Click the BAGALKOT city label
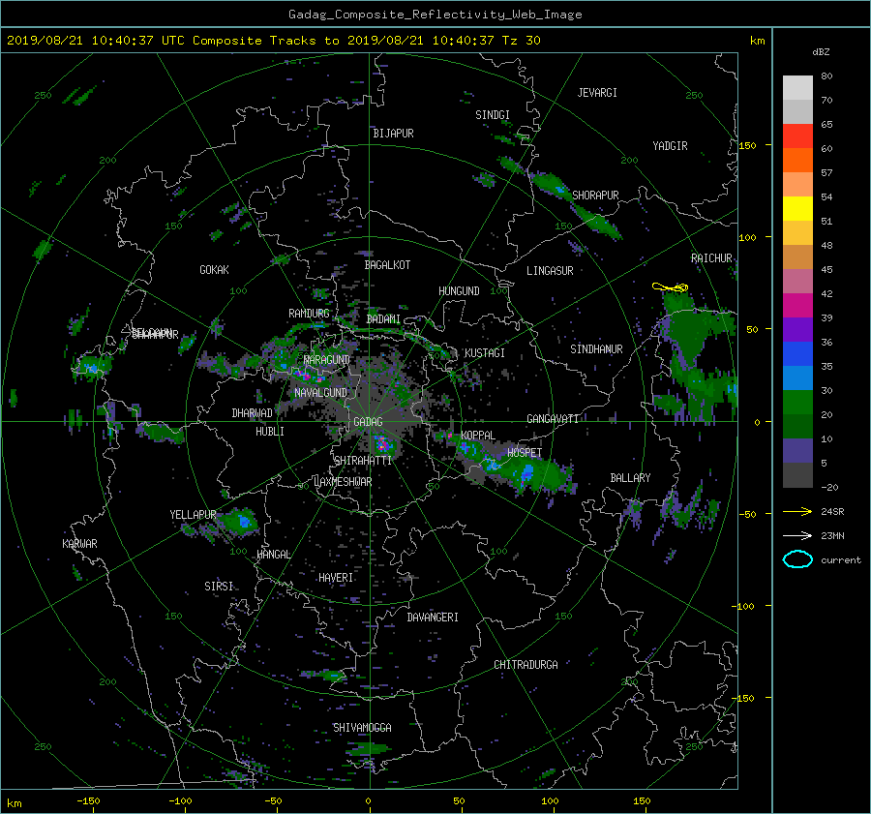 (387, 265)
